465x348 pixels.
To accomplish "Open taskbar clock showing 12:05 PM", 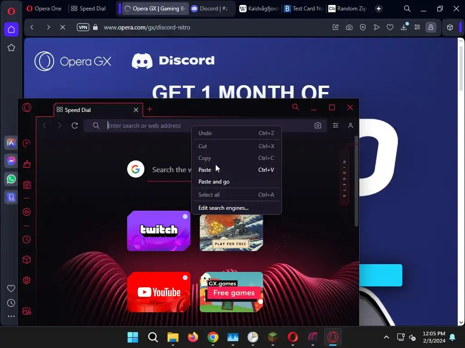I will (x=434, y=337).
